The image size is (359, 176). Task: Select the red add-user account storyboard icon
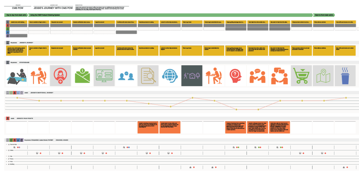coord(60,76)
